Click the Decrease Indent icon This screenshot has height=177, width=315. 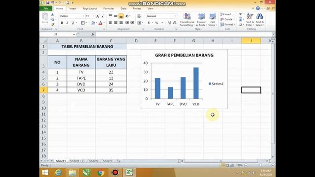click(127, 23)
